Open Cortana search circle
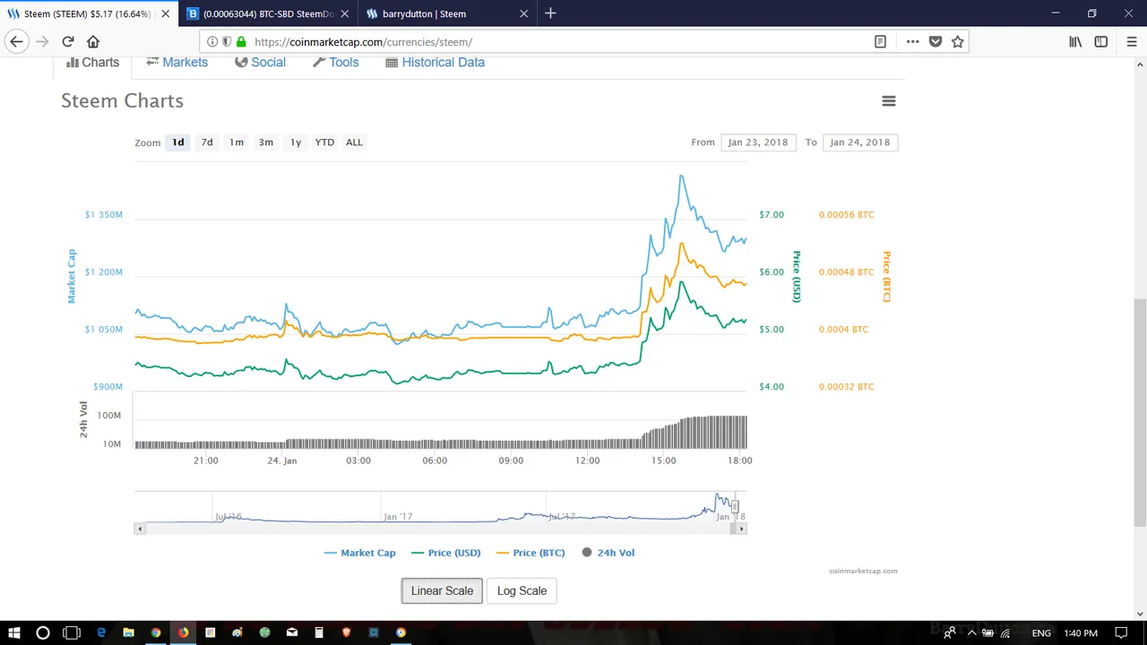Screen dimensions: 1147x645 (42, 632)
